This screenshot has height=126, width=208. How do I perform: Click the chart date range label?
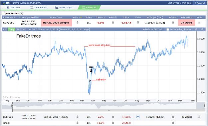point(59,29)
